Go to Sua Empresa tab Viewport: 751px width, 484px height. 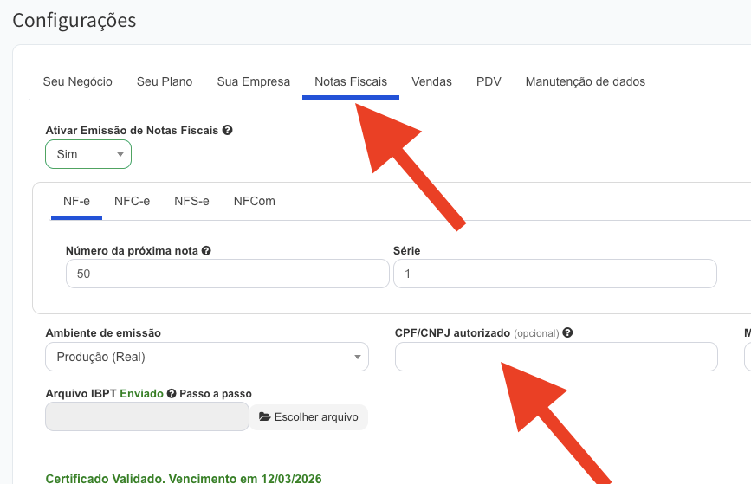[254, 81]
